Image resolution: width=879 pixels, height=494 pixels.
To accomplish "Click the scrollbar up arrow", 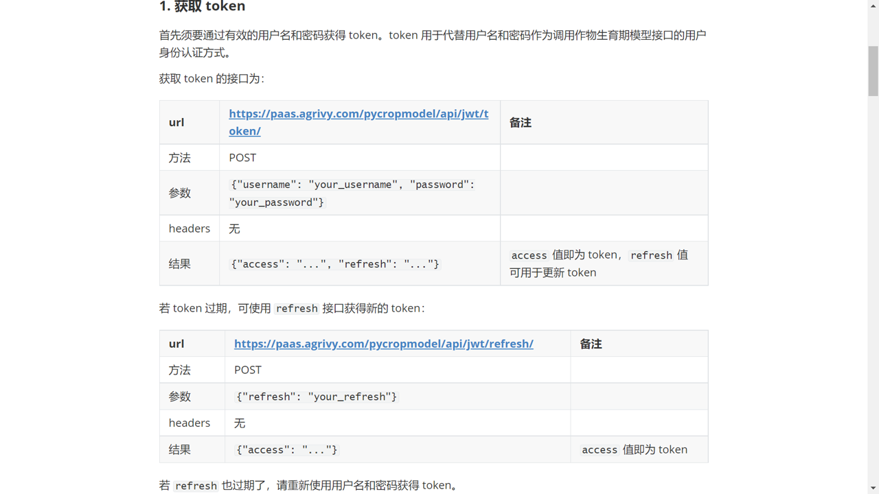I will [x=873, y=6].
